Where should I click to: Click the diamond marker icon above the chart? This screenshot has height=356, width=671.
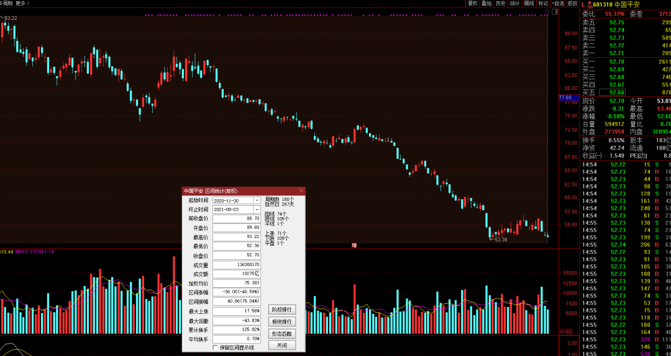click(x=547, y=11)
